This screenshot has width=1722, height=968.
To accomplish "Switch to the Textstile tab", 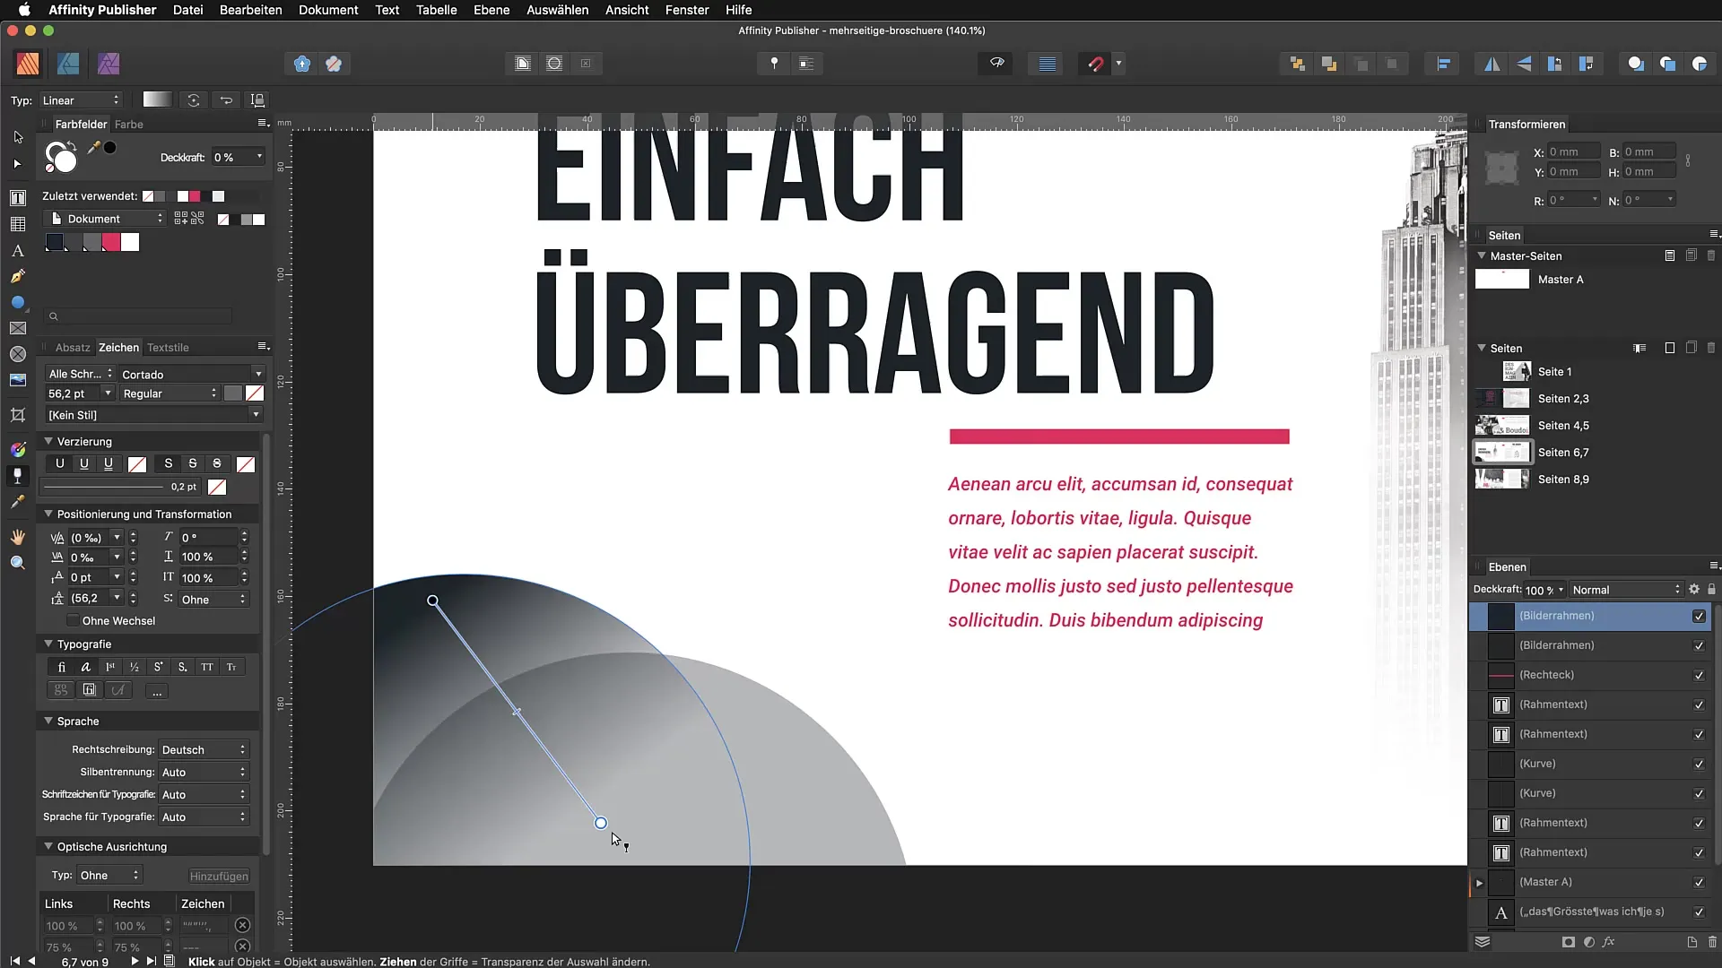I will click(168, 348).
